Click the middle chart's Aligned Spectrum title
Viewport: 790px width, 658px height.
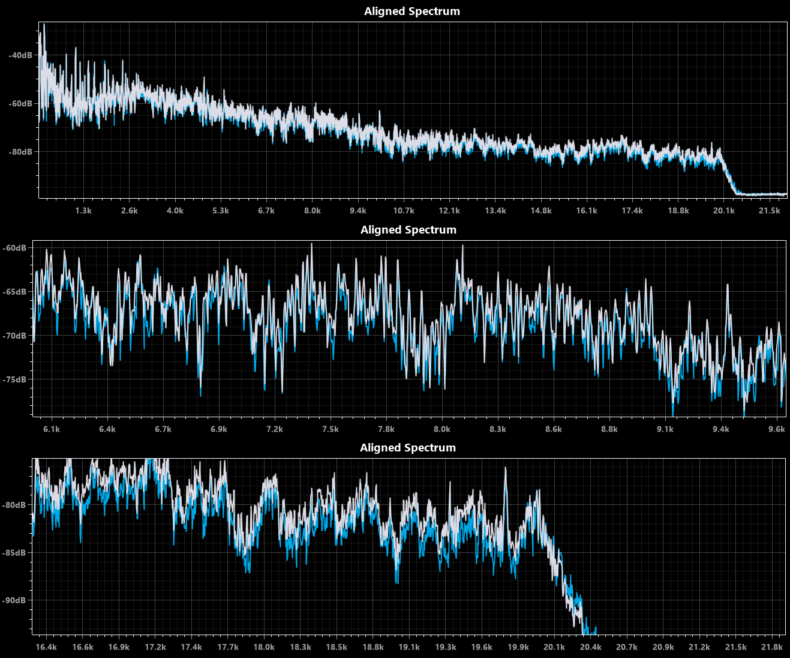408,230
